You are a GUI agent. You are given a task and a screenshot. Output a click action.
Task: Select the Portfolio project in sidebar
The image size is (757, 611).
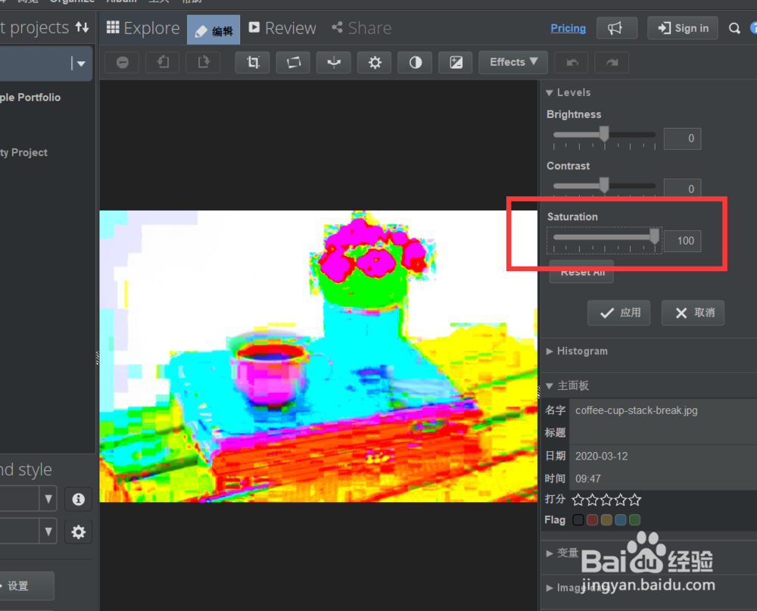[30, 98]
